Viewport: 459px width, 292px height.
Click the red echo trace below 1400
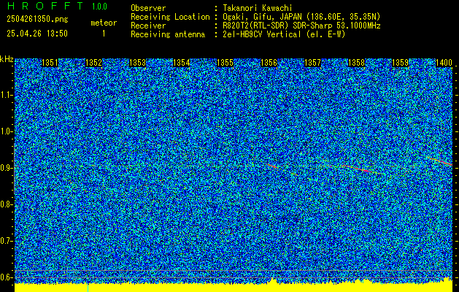(x=441, y=161)
